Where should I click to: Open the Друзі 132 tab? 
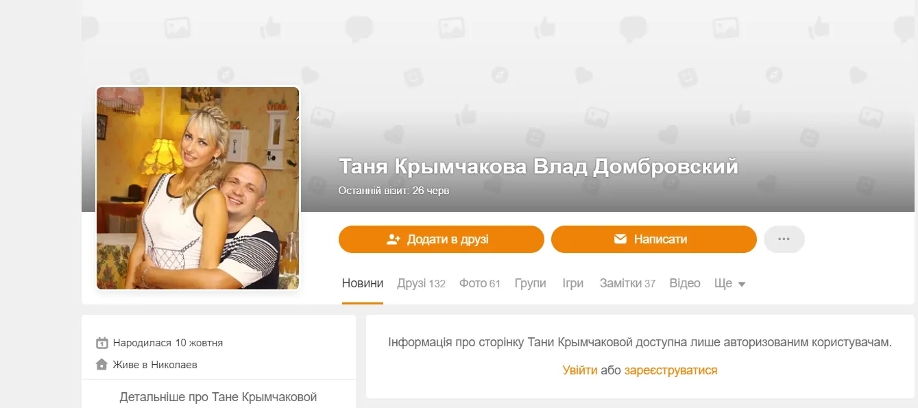(x=421, y=283)
